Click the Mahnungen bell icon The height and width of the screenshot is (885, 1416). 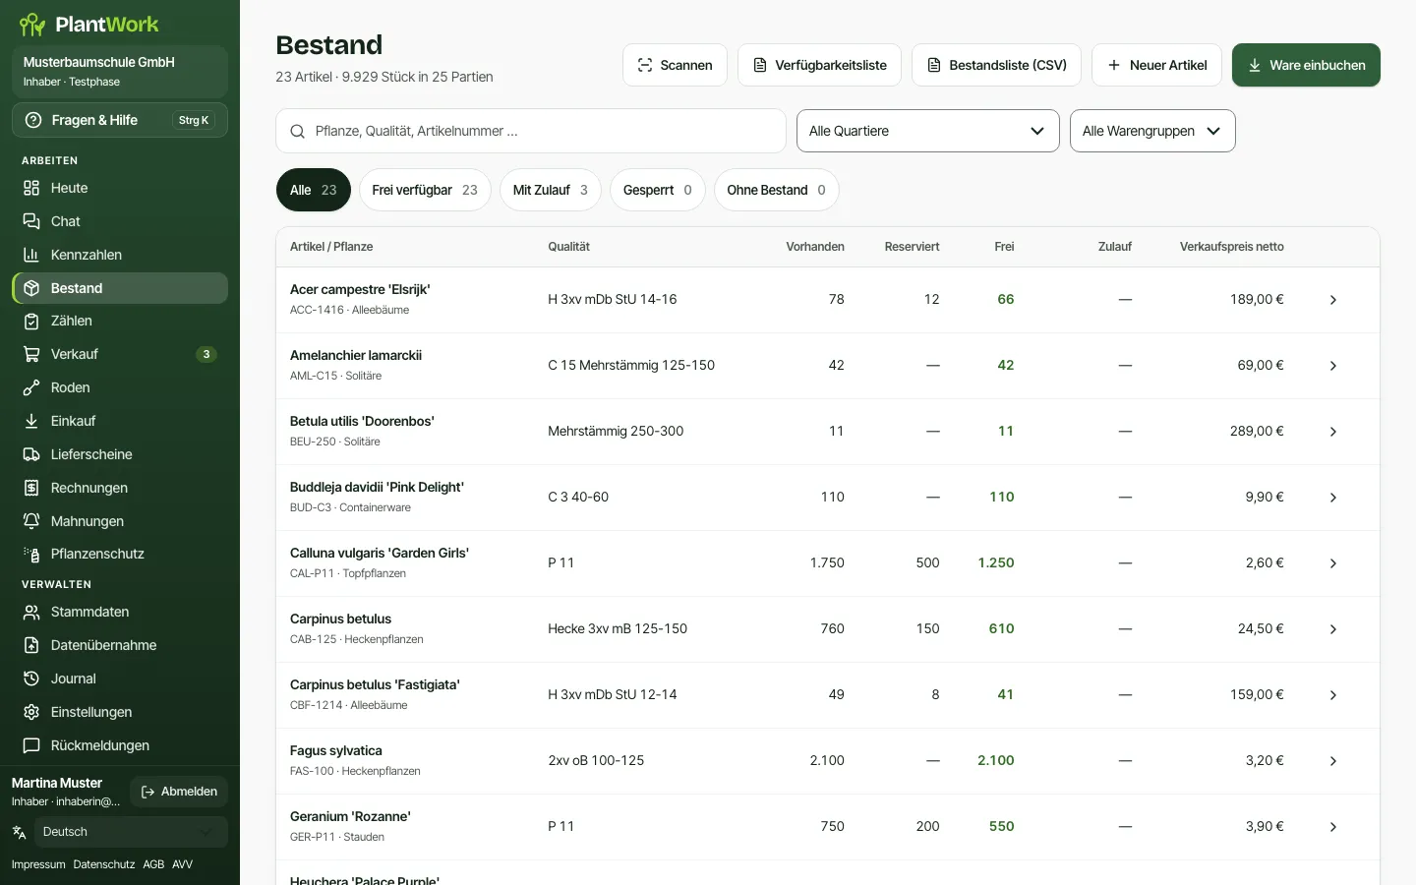(31, 521)
